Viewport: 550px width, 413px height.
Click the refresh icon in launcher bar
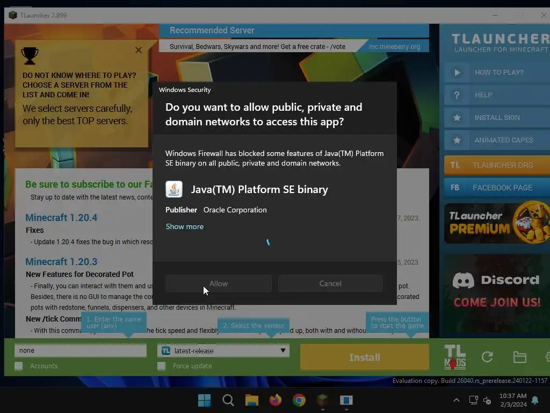coord(487,357)
